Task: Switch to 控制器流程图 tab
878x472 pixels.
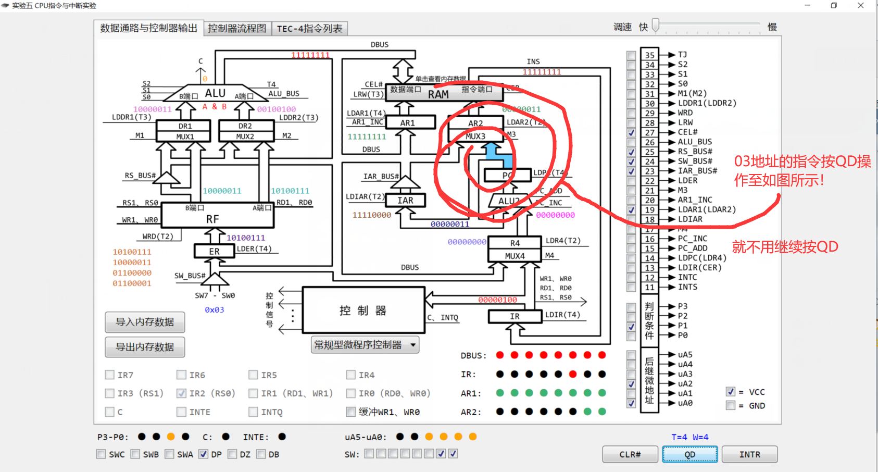Action: [x=237, y=28]
